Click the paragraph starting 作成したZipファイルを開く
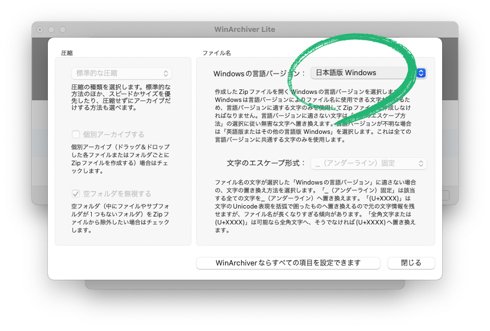 pyautogui.click(x=313, y=116)
